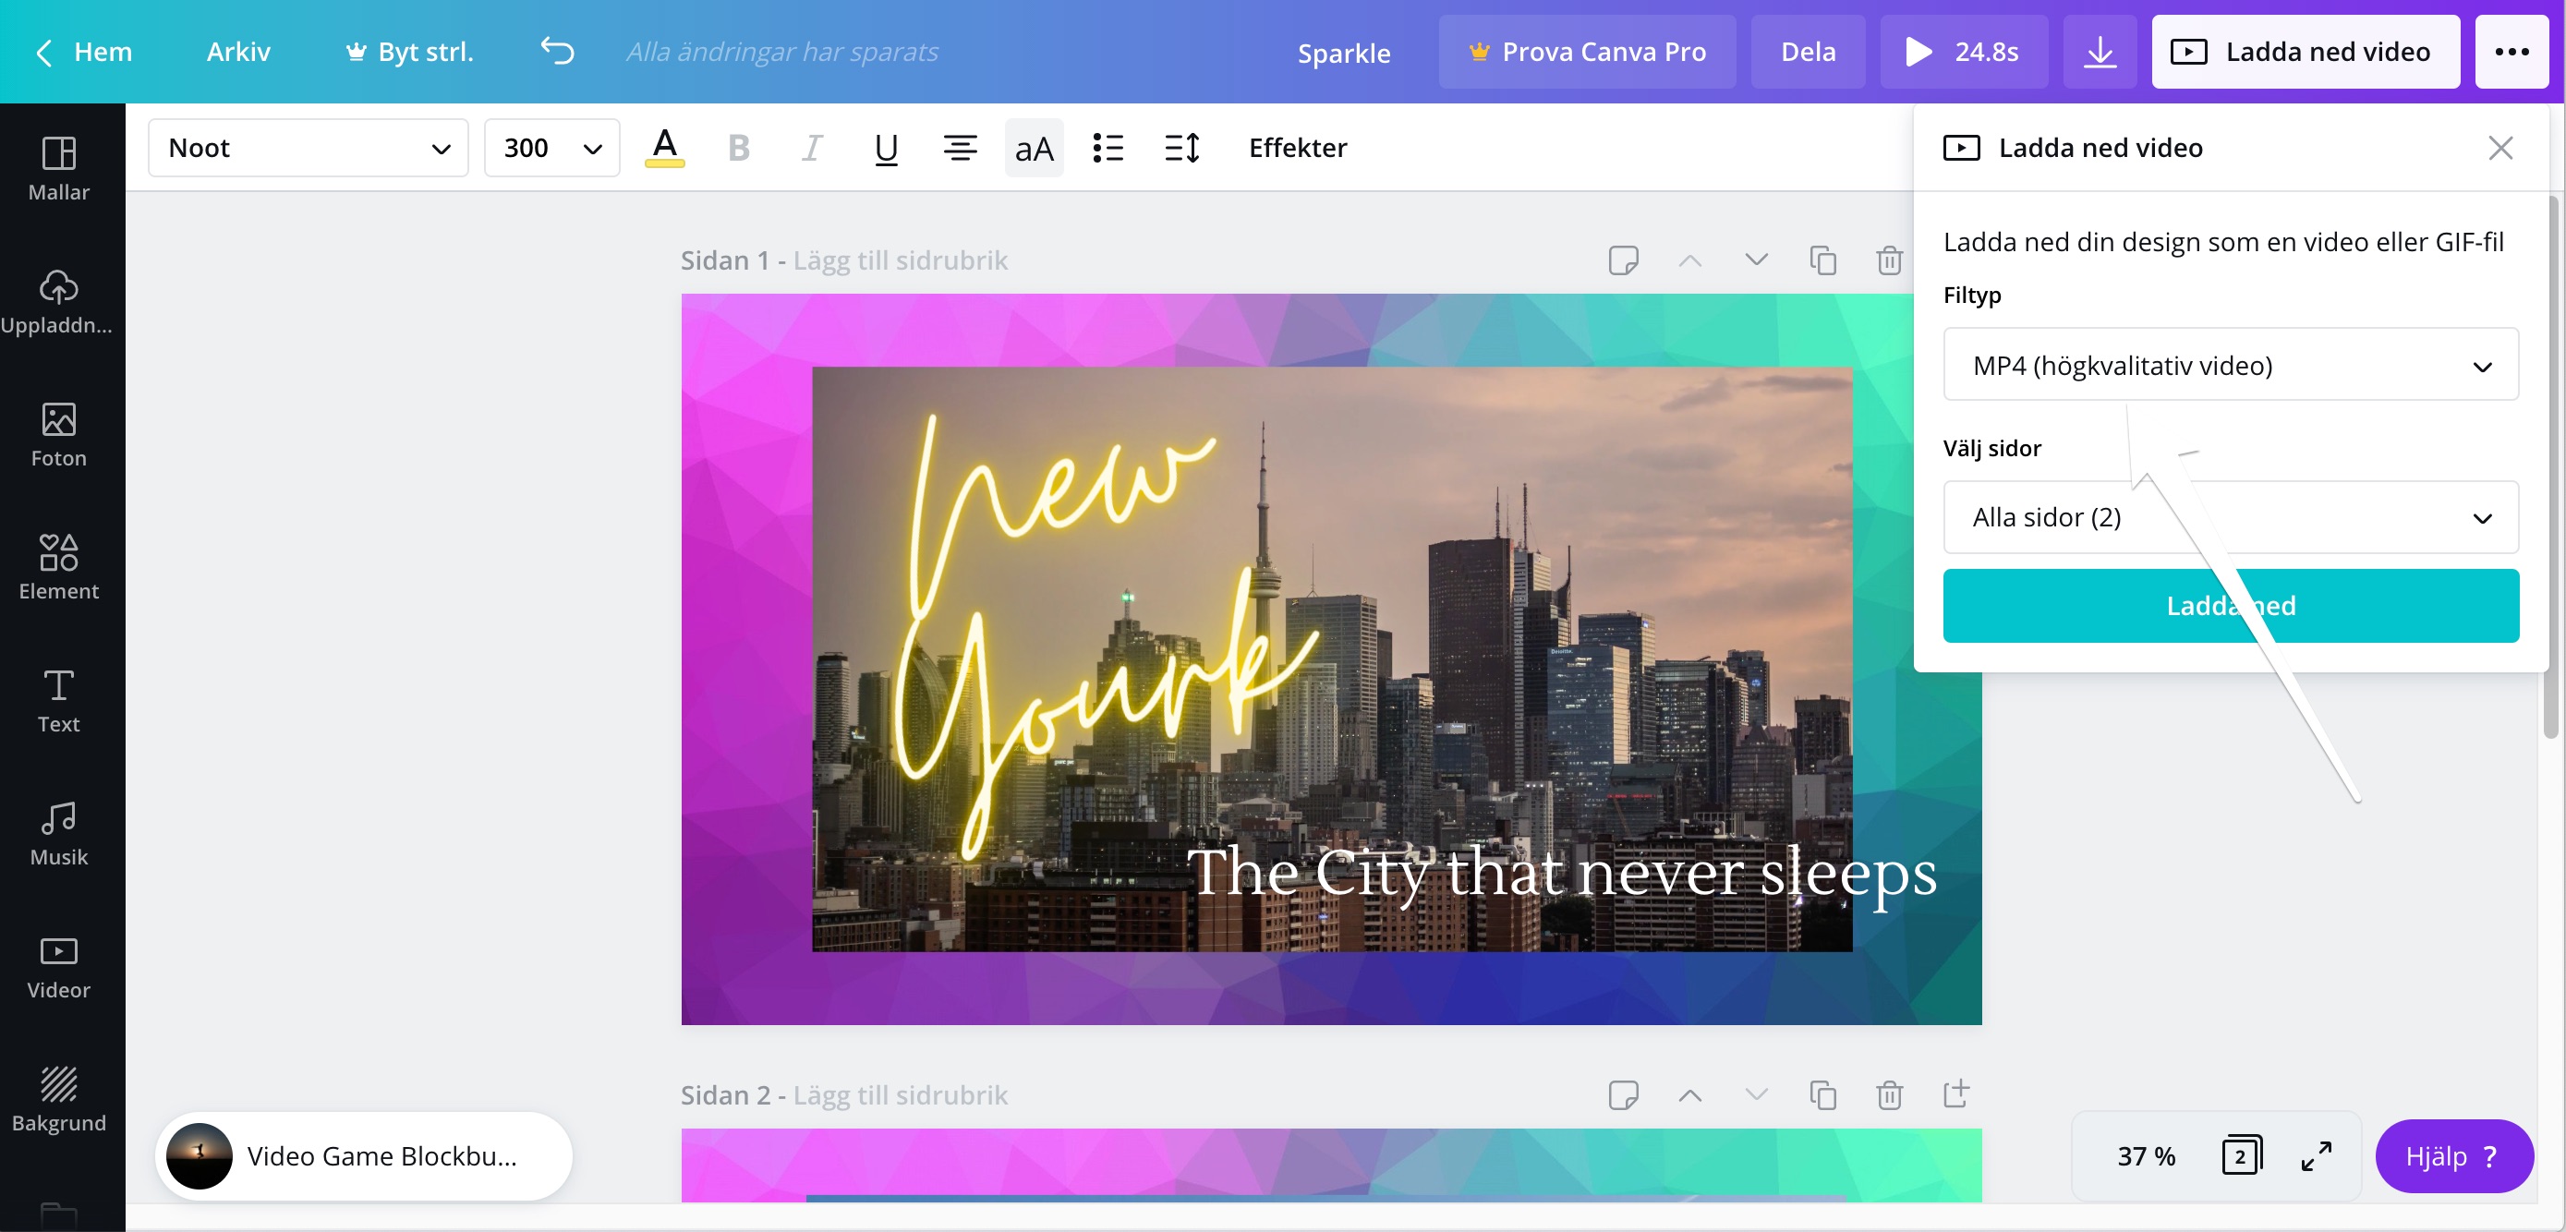Toggle underline text formatting
2566x1232 pixels.
pyautogui.click(x=886, y=148)
